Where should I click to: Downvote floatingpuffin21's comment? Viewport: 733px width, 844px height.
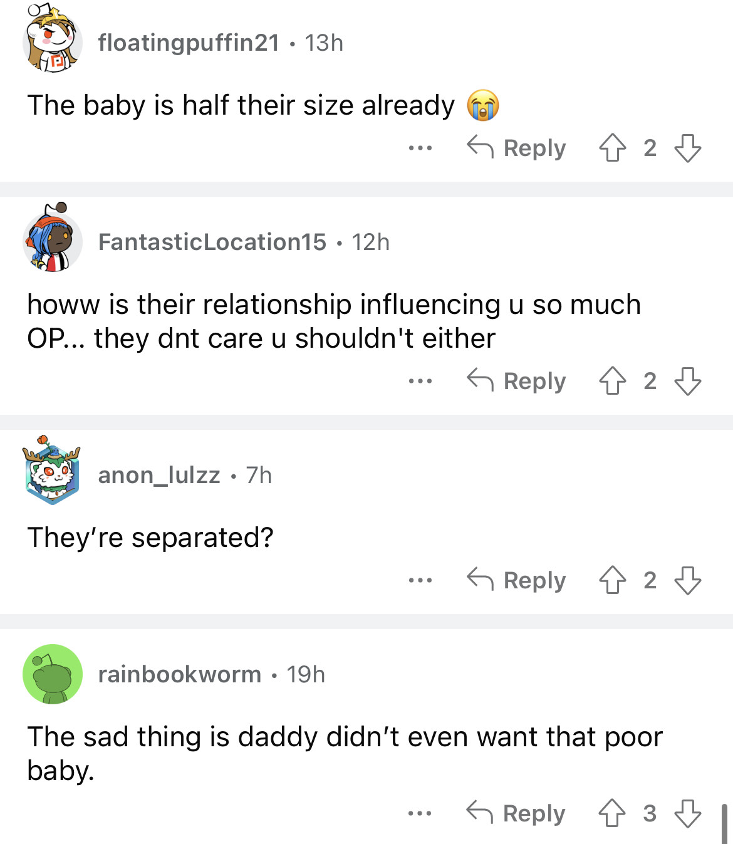coord(687,148)
